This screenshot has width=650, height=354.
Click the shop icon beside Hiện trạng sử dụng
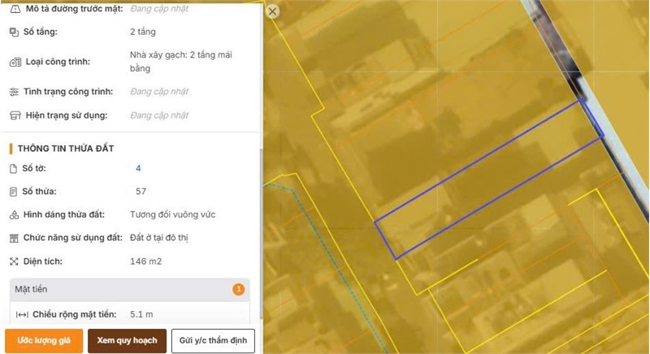pos(15,115)
